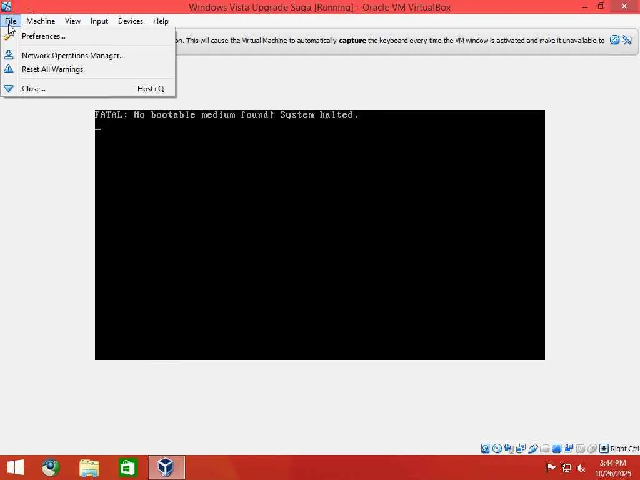Click the Reset Warnings triangle icon
Viewport: 640px width, 480px height.
(x=9, y=69)
